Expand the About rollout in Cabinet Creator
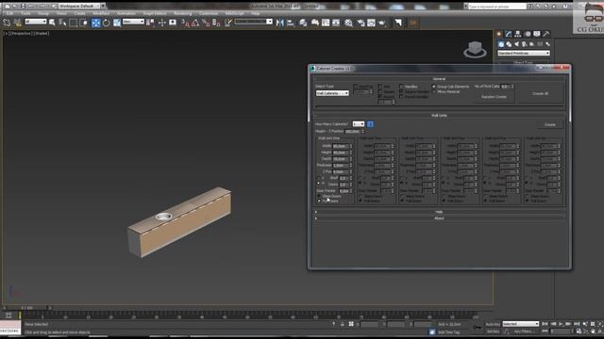The image size is (604, 339). click(439, 218)
